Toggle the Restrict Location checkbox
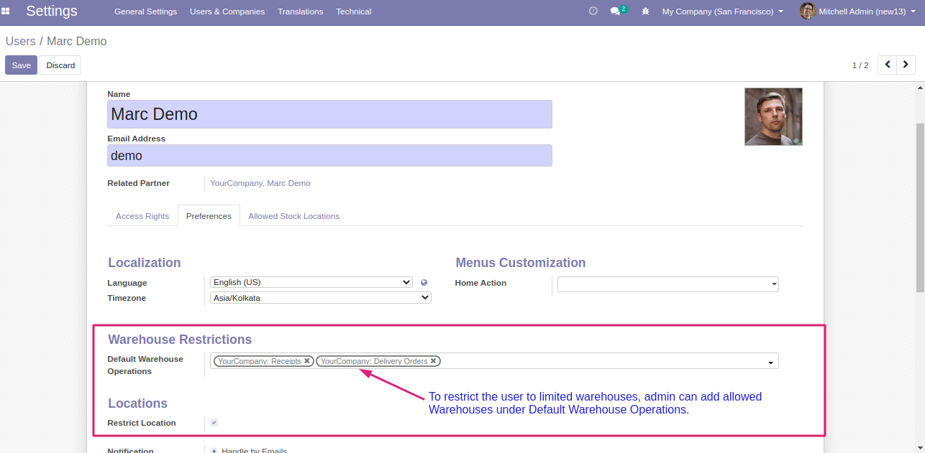Image resolution: width=925 pixels, height=453 pixels. point(214,423)
